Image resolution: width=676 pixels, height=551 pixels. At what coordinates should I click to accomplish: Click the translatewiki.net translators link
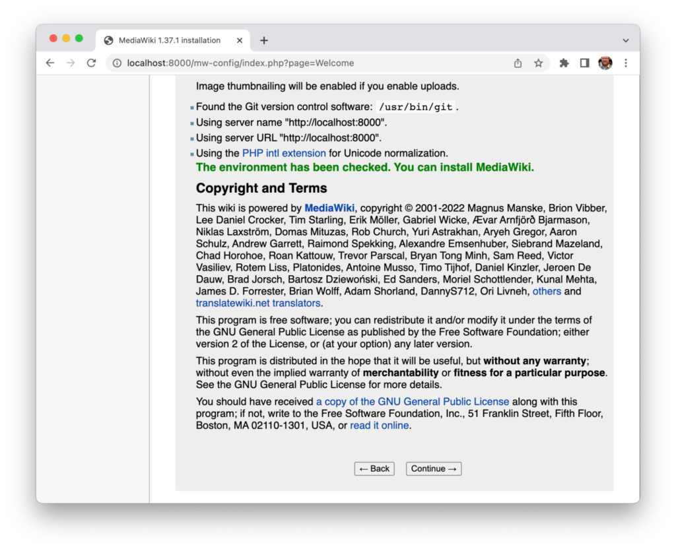pos(257,303)
